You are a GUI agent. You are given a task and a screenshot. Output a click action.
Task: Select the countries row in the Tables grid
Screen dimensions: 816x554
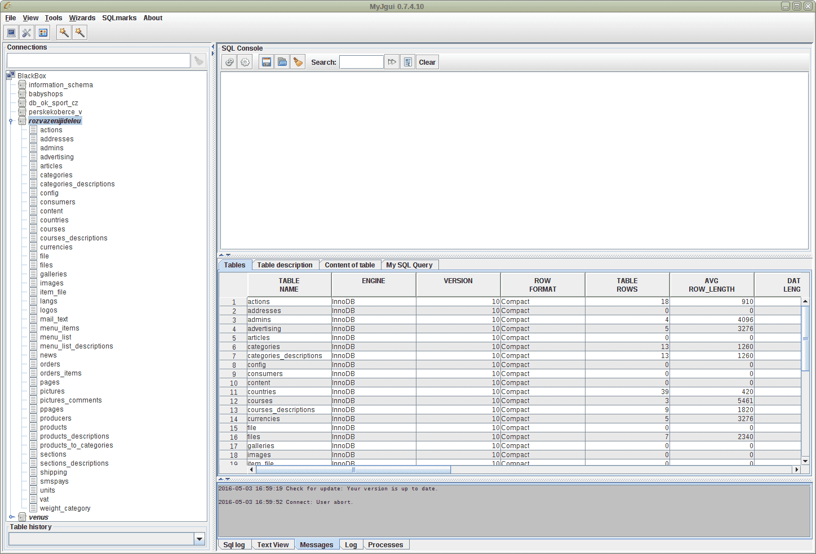pos(510,392)
